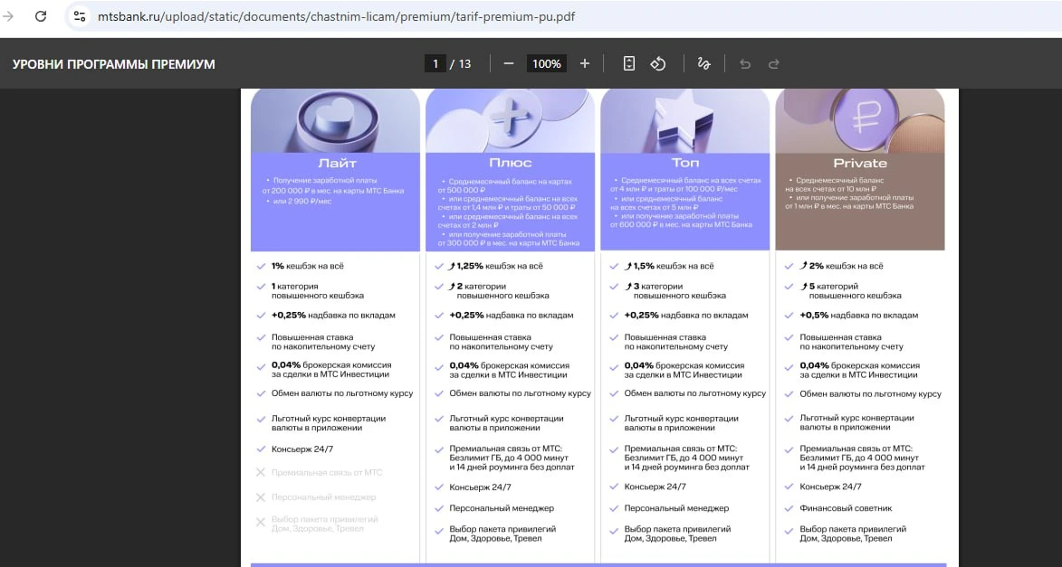1062x567 pixels.
Task: Click the address bar URL text
Action: pos(336,16)
